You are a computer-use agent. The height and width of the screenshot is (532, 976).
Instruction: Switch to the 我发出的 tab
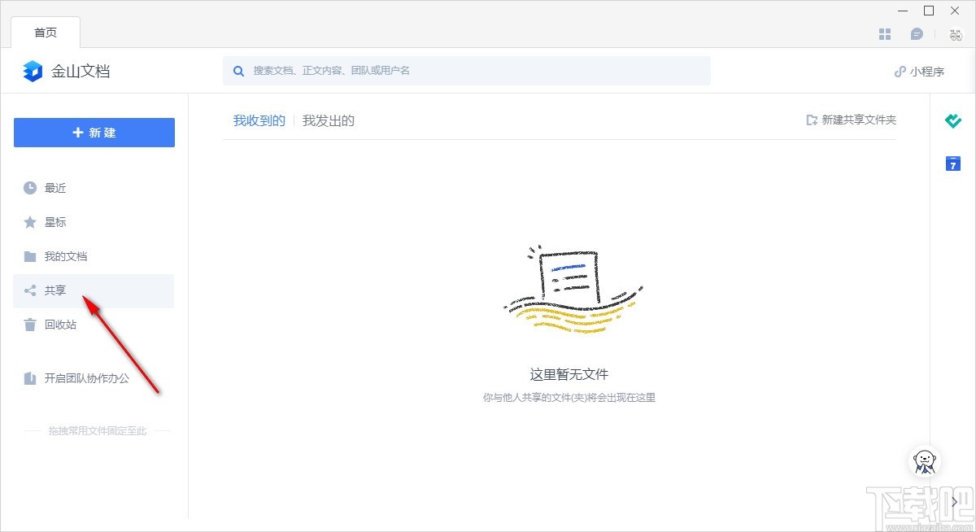pos(328,120)
